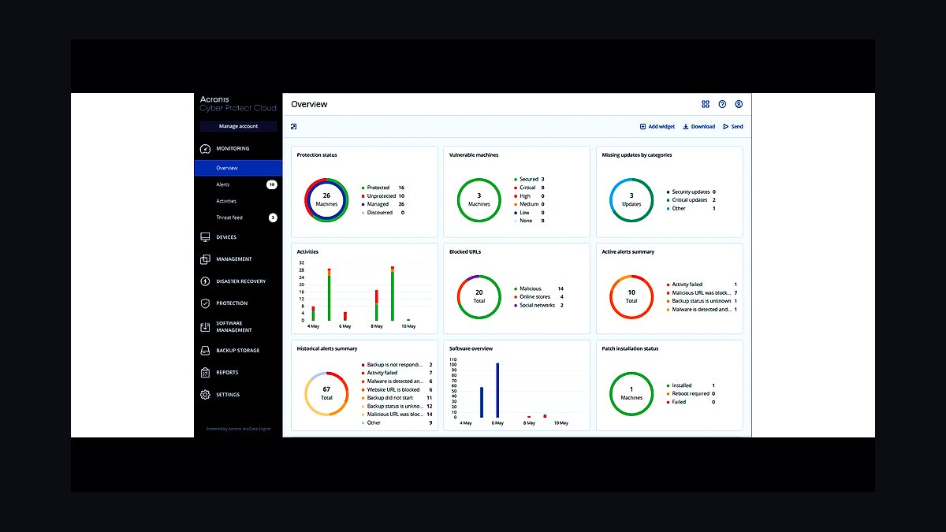Click the Activities widget title
Image resolution: width=946 pixels, height=532 pixels.
(307, 252)
